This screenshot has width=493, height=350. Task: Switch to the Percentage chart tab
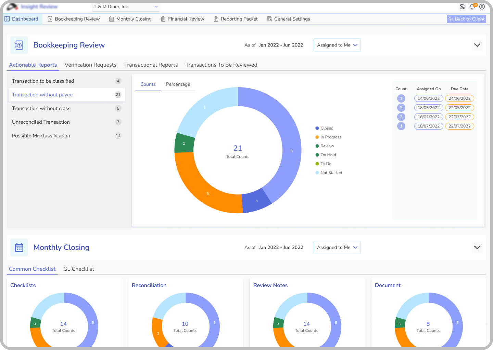[178, 84]
